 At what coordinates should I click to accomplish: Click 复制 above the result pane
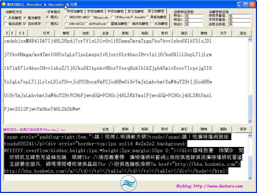point(125,129)
